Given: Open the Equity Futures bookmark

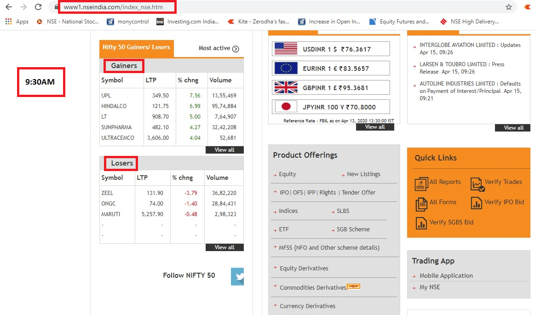Looking at the screenshot, I should point(399,22).
